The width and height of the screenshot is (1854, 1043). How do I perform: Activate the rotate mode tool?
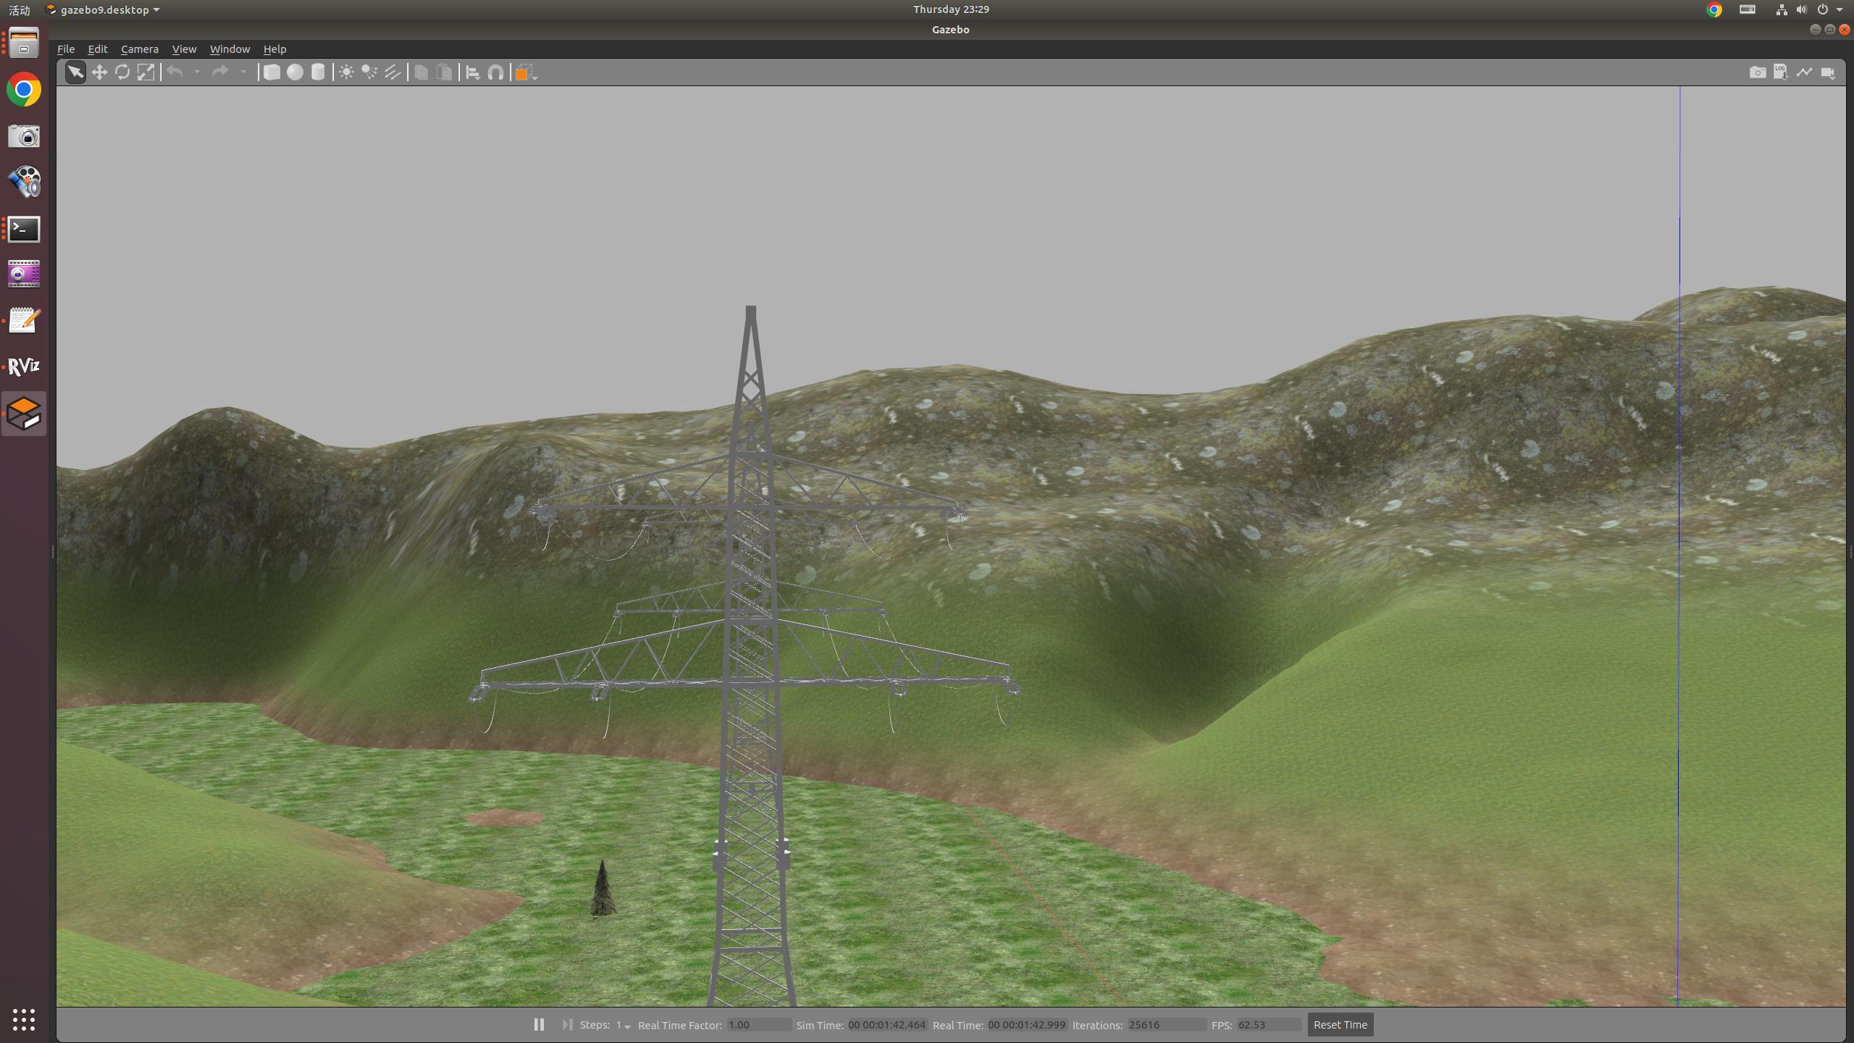pos(122,72)
